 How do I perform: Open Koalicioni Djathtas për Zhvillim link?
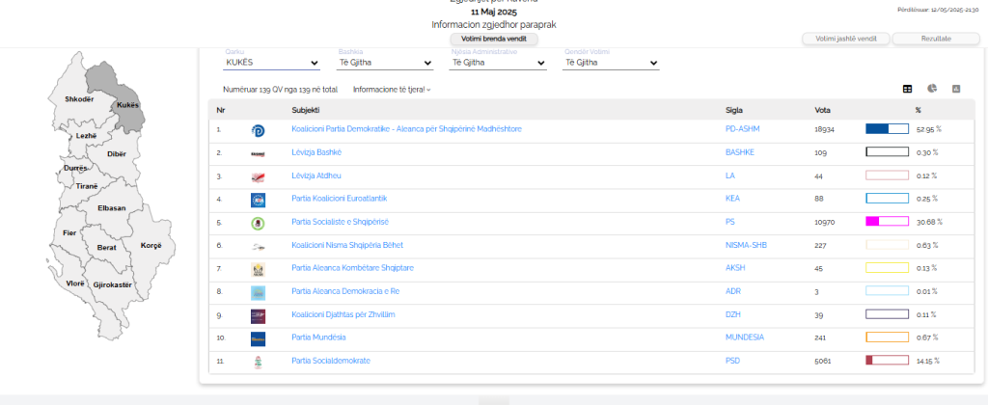pyautogui.click(x=343, y=314)
